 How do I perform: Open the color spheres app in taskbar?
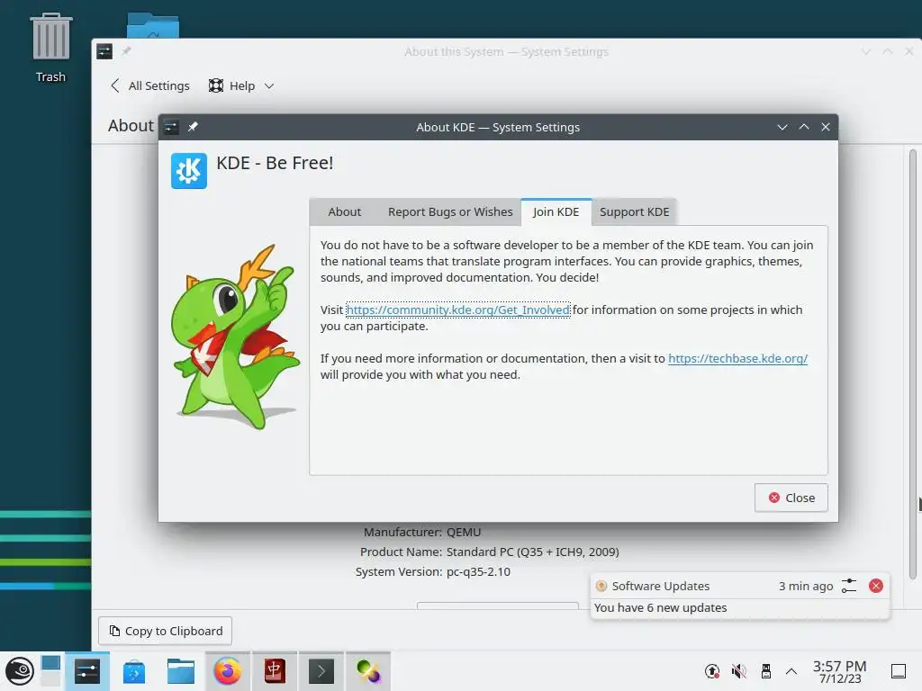(368, 671)
